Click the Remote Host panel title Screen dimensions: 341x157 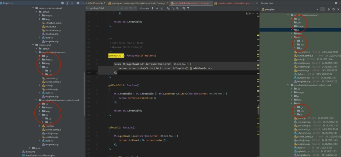coord(267,3)
